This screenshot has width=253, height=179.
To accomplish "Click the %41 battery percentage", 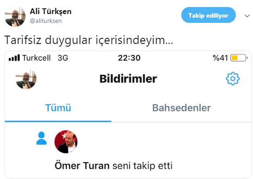I will pos(220,58).
